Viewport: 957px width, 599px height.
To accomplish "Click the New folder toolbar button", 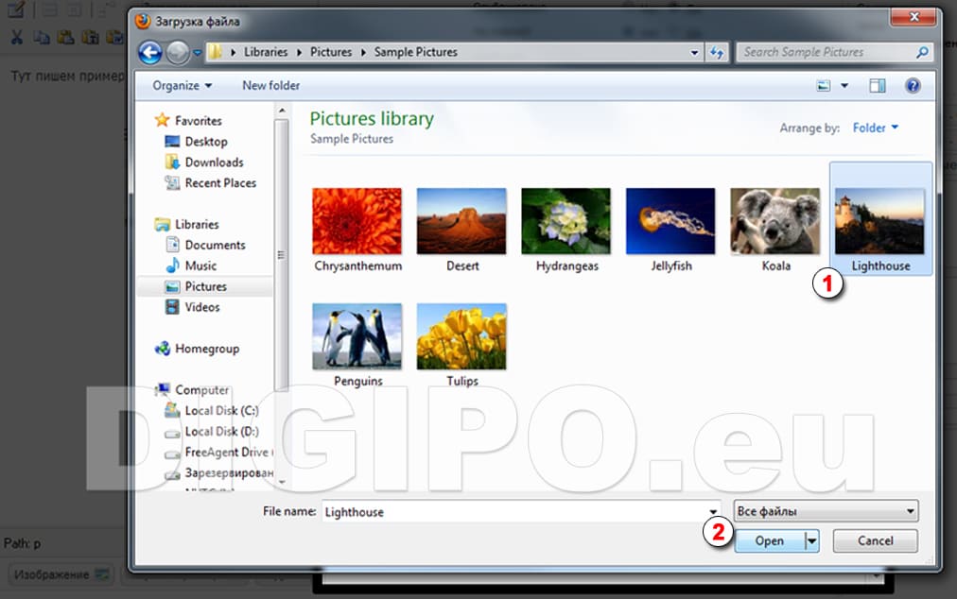I will pyautogui.click(x=270, y=86).
